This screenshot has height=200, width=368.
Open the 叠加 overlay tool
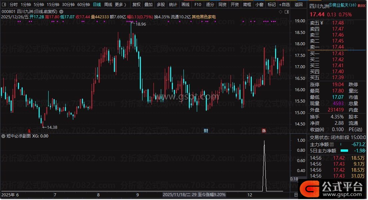(149, 5)
